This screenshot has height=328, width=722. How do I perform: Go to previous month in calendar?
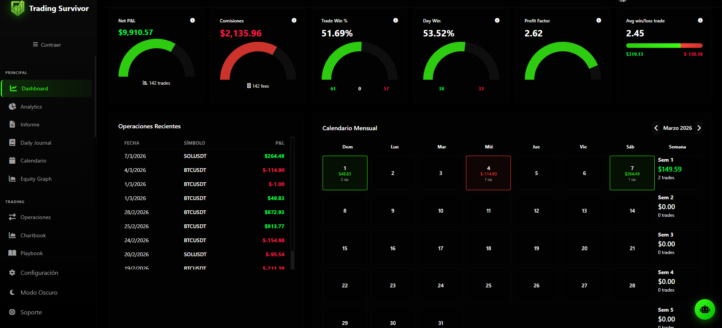(x=656, y=128)
